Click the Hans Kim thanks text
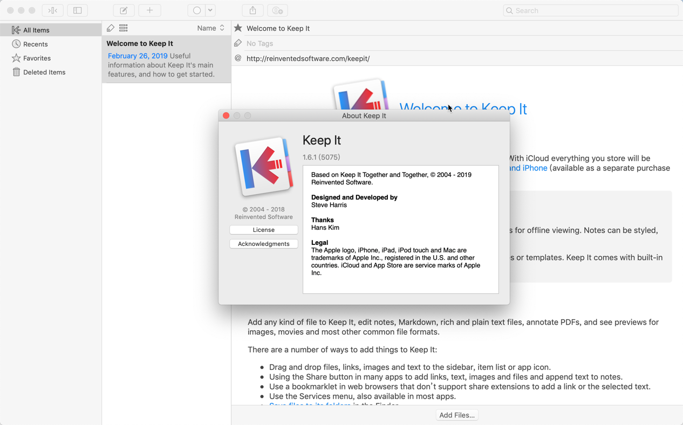This screenshot has width=683, height=425. [x=325, y=228]
